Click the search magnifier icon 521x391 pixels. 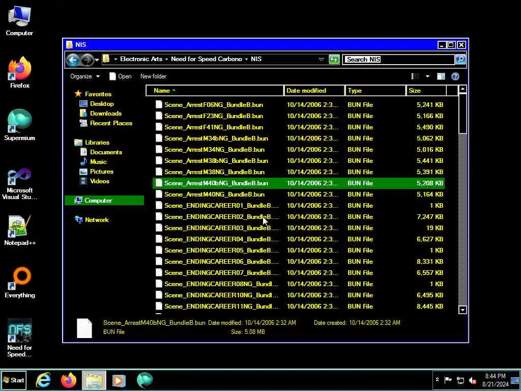(460, 60)
